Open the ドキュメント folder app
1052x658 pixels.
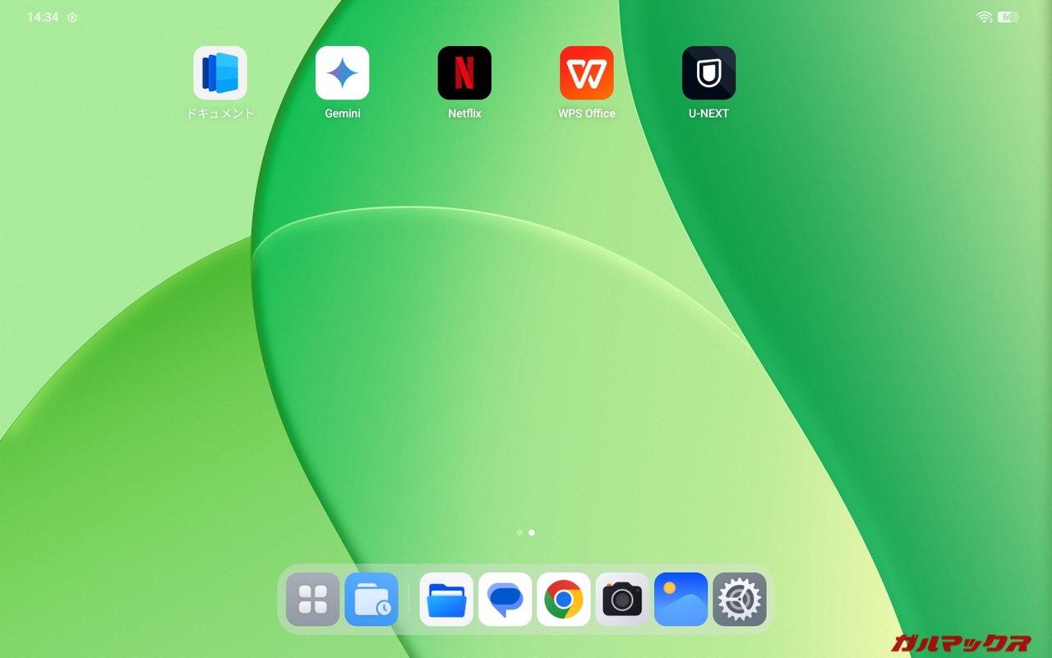point(219,73)
